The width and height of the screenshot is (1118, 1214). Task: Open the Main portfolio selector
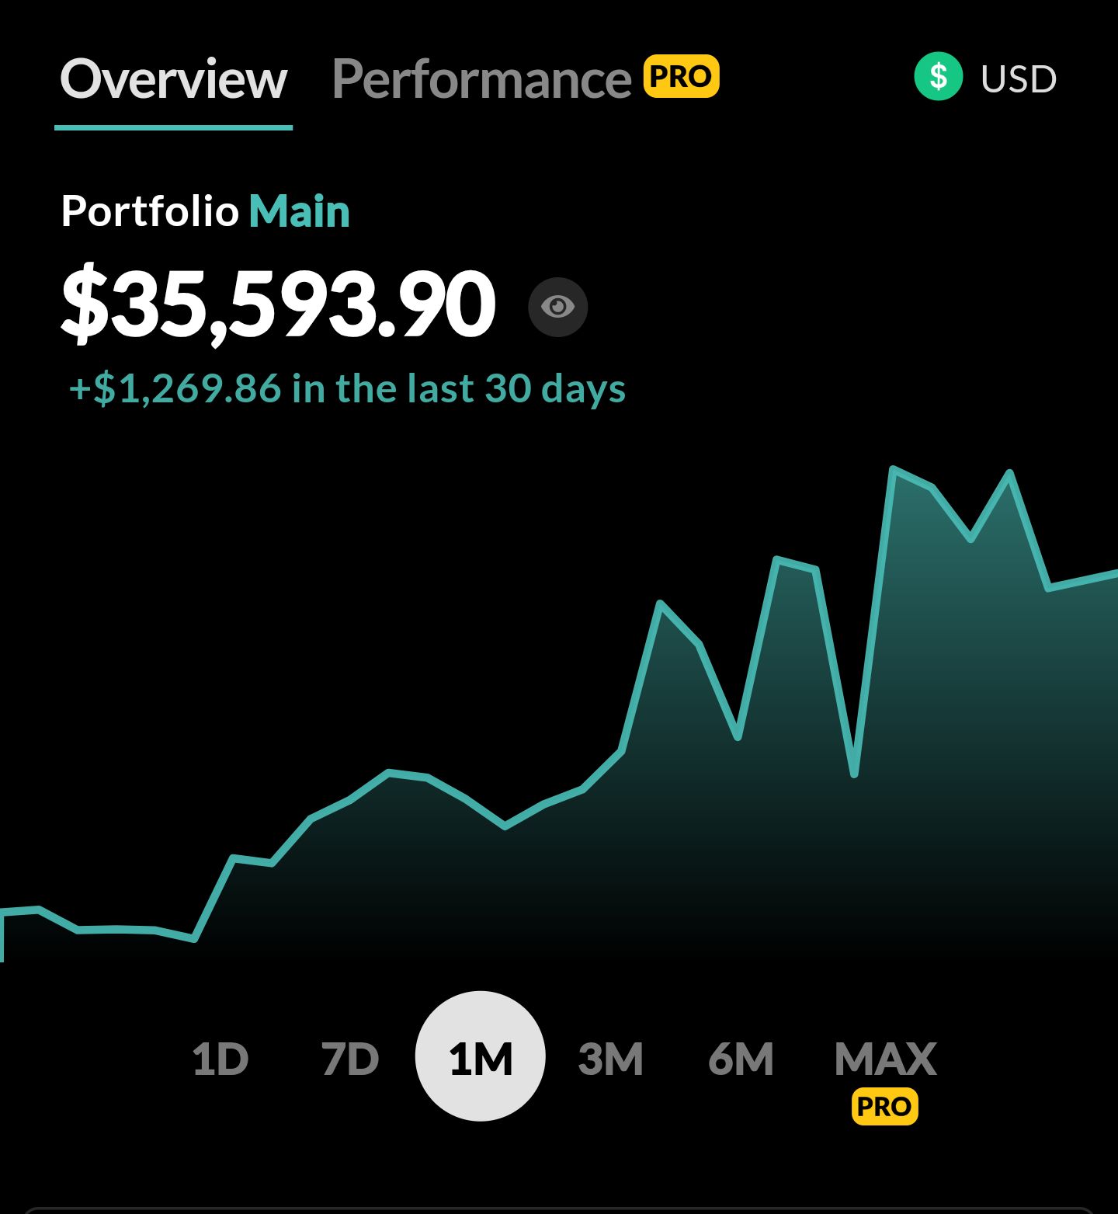(299, 211)
